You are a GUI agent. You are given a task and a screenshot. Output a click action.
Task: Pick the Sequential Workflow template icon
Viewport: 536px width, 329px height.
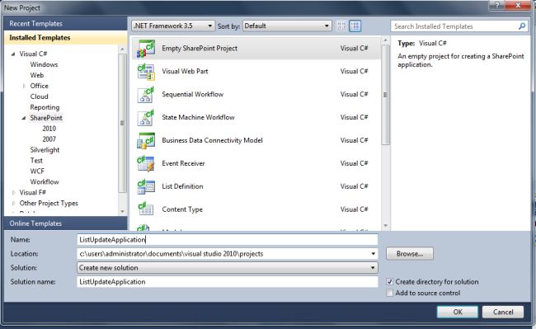[146, 95]
